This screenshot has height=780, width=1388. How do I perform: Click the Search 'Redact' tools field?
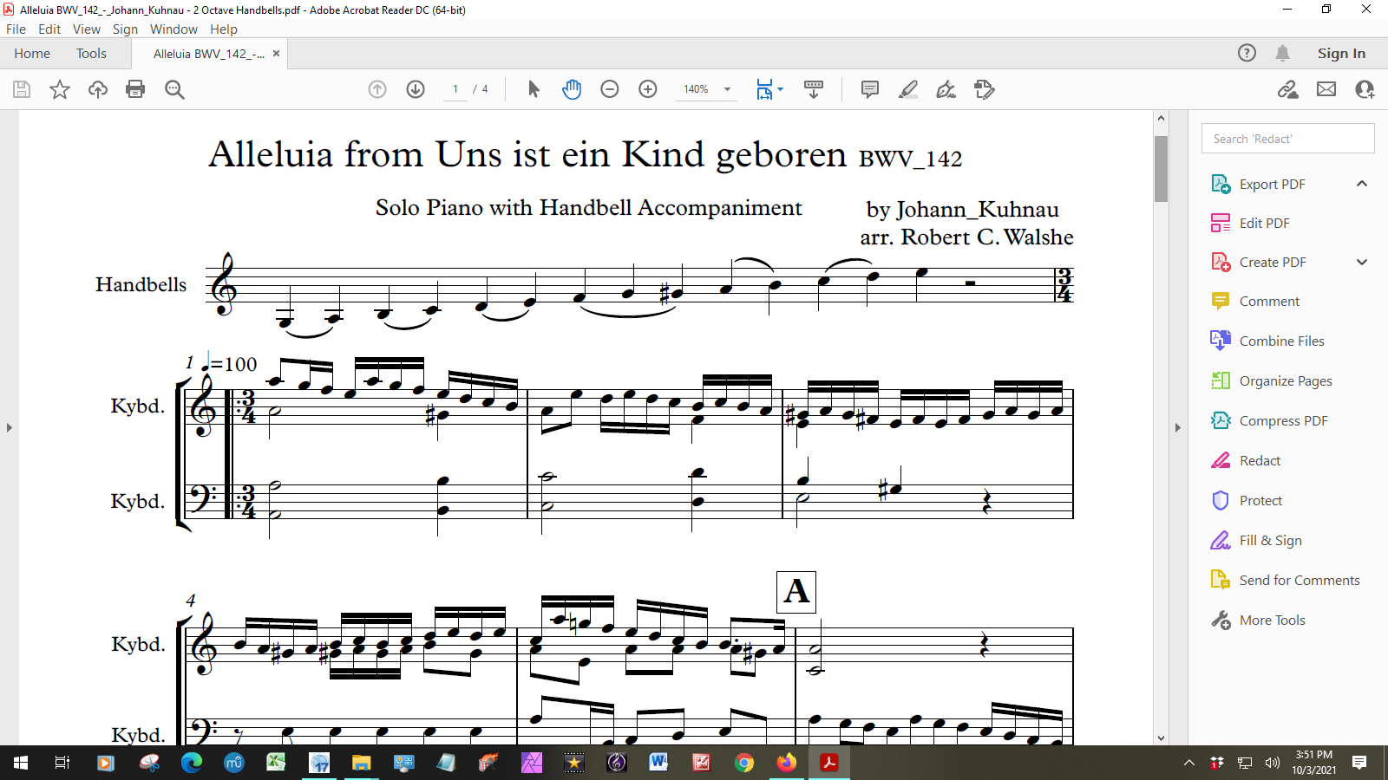pyautogui.click(x=1288, y=139)
